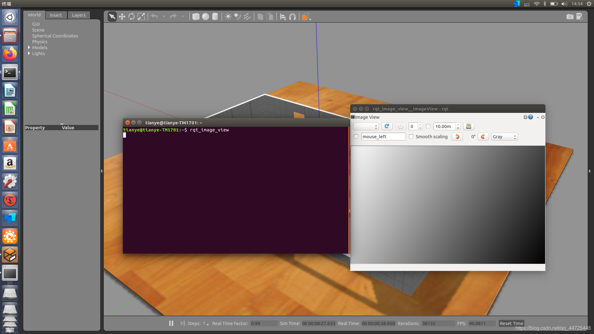
Task: Select the translate/move tool
Action: (122, 16)
